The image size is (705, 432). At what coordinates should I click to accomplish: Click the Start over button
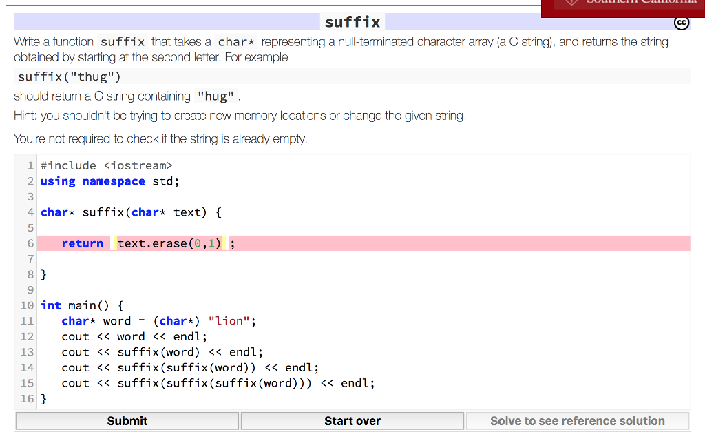click(352, 420)
